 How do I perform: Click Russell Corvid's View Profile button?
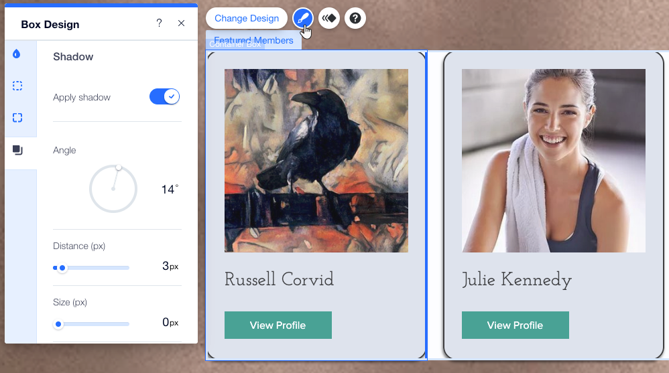click(278, 325)
